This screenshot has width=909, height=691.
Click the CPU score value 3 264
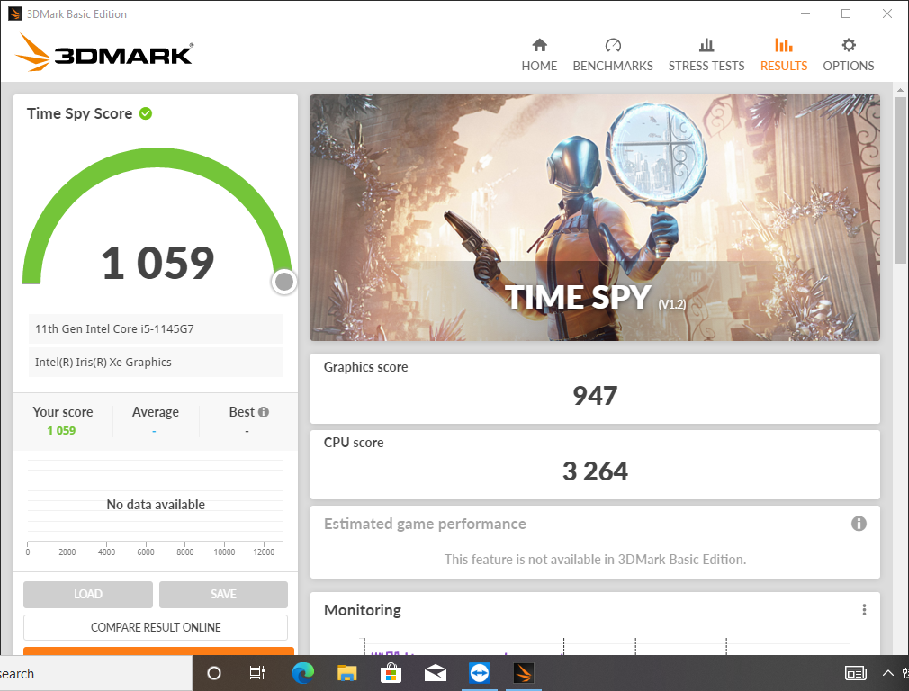tap(595, 471)
